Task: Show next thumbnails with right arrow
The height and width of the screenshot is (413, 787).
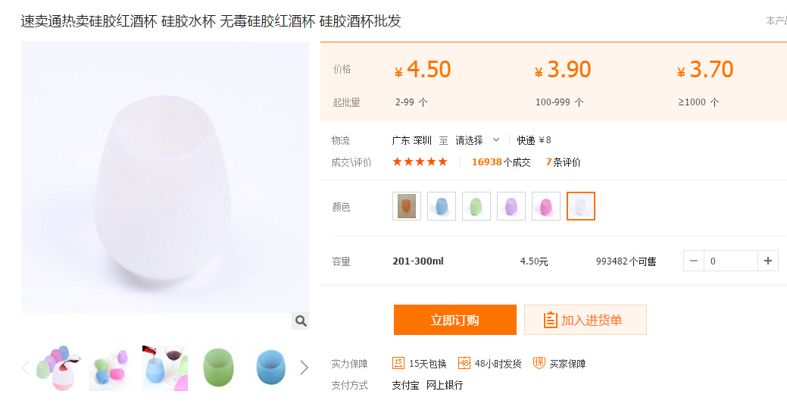Action: pos(304,368)
